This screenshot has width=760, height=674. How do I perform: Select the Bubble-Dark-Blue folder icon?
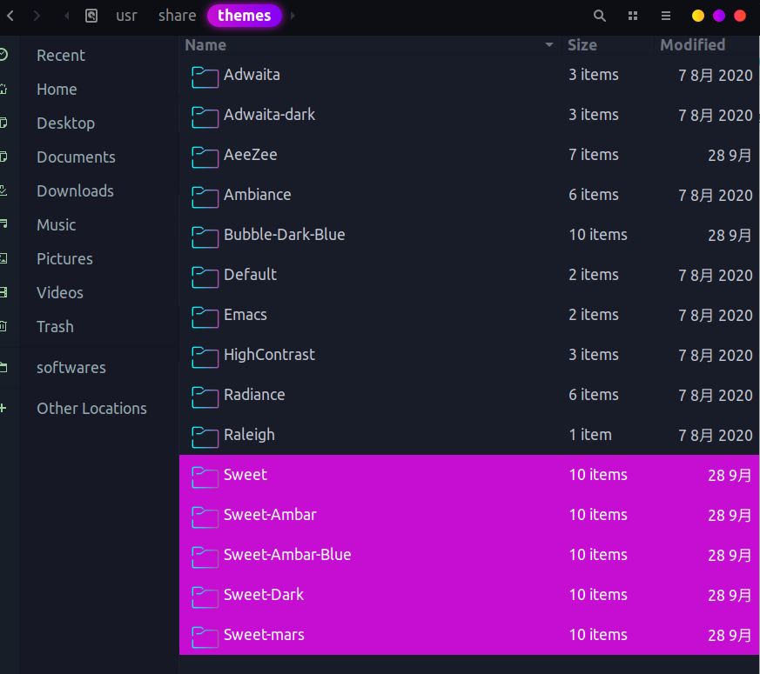pos(205,237)
